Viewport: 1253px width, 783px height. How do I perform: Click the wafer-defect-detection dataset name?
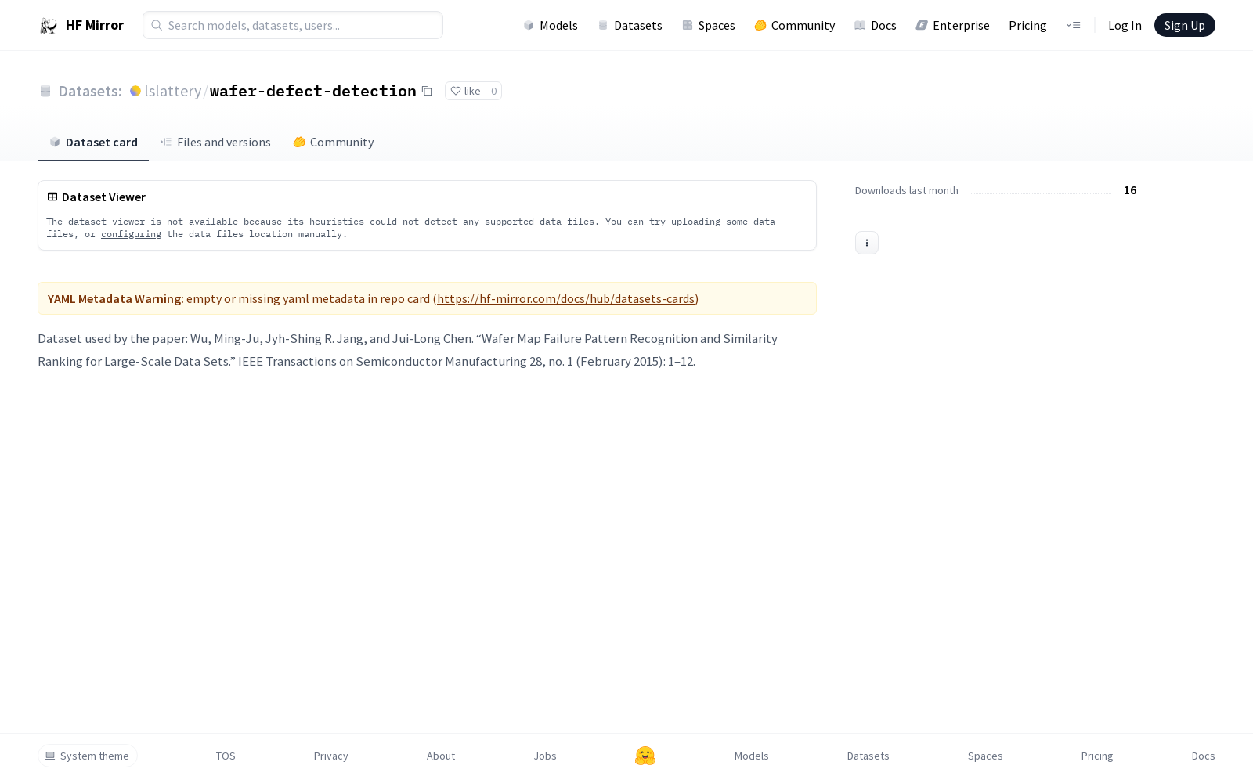(312, 91)
